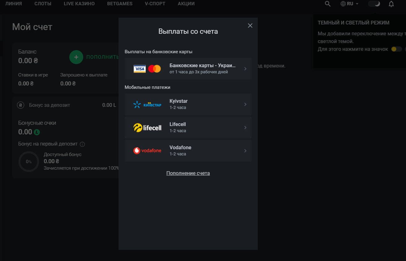Click the Visa Mastercard logo

[x=147, y=69]
